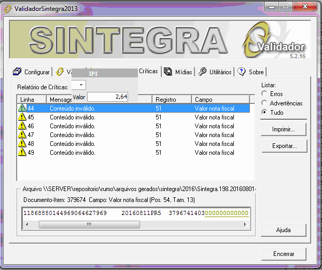Select row 45 'Conteúdo inválido.' message

pyautogui.click(x=73, y=117)
